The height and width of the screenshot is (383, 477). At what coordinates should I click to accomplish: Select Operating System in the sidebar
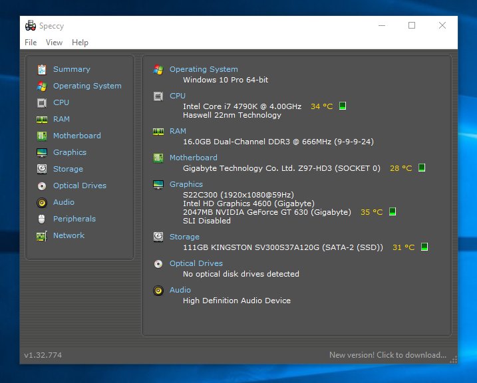click(87, 86)
